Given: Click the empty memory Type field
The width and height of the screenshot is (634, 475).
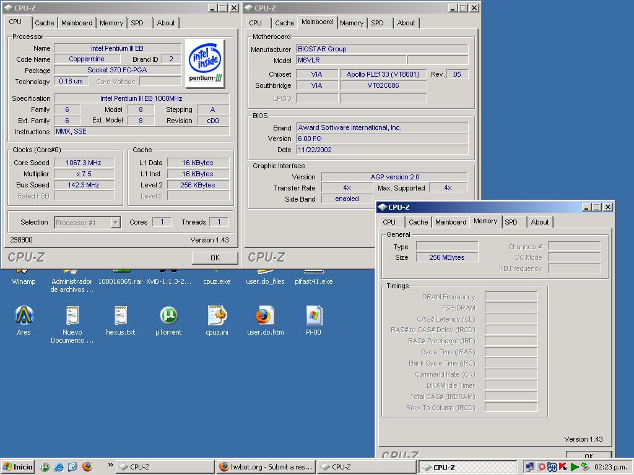Looking at the screenshot, I should click(447, 246).
